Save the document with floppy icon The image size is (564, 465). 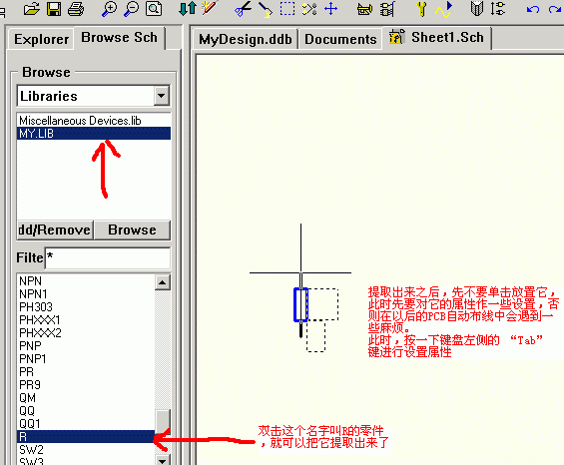(x=54, y=8)
